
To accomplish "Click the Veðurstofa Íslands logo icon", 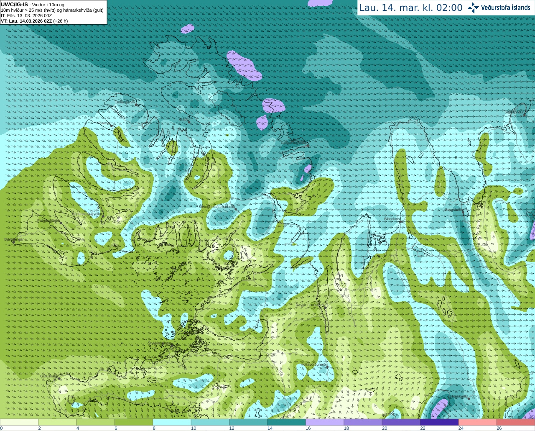I will (473, 8).
